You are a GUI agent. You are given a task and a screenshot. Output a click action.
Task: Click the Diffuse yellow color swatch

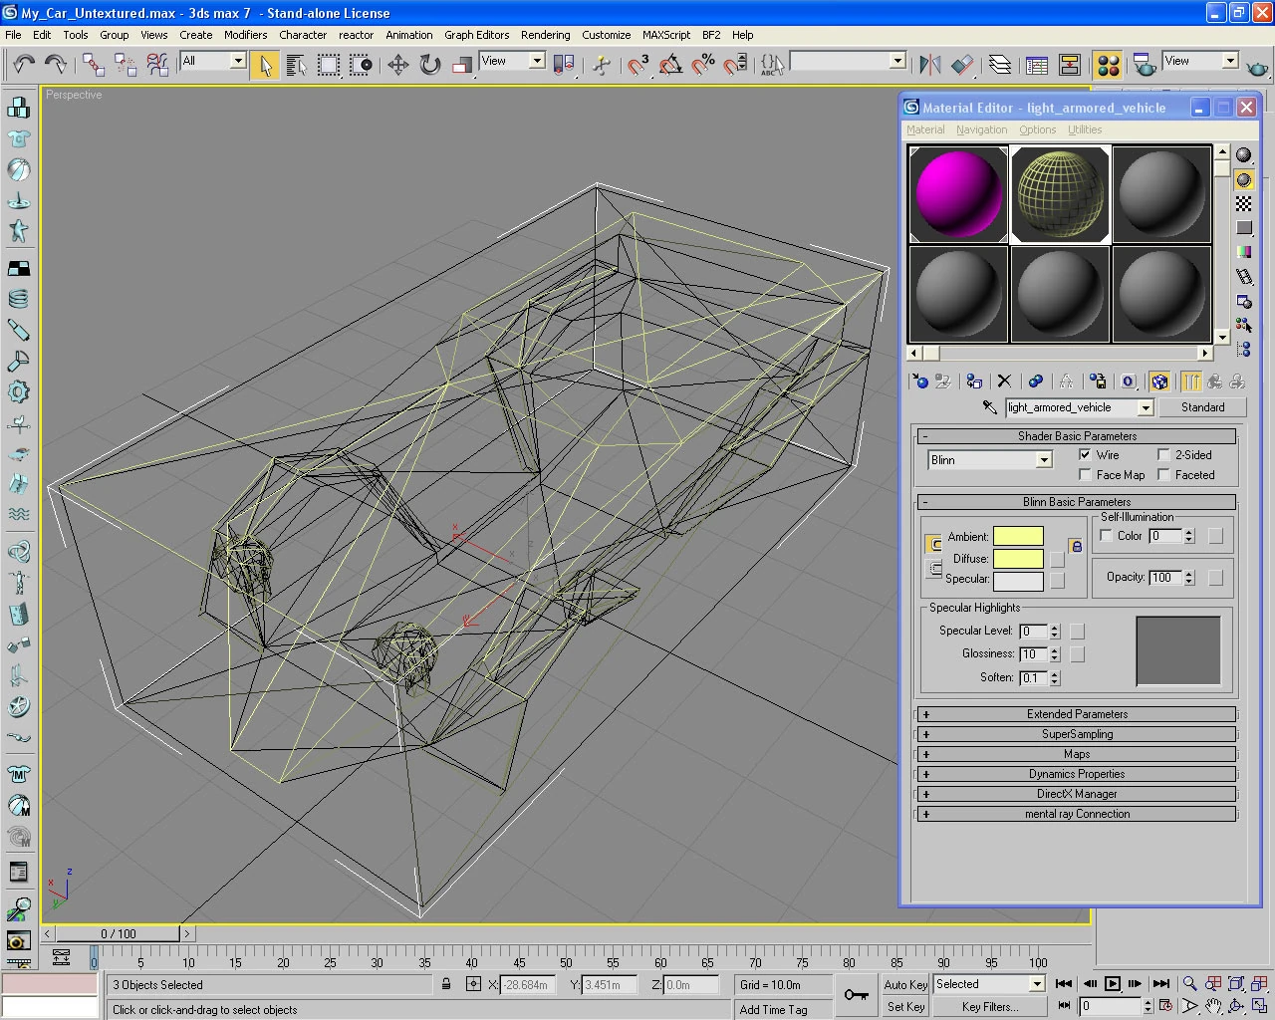[1018, 559]
